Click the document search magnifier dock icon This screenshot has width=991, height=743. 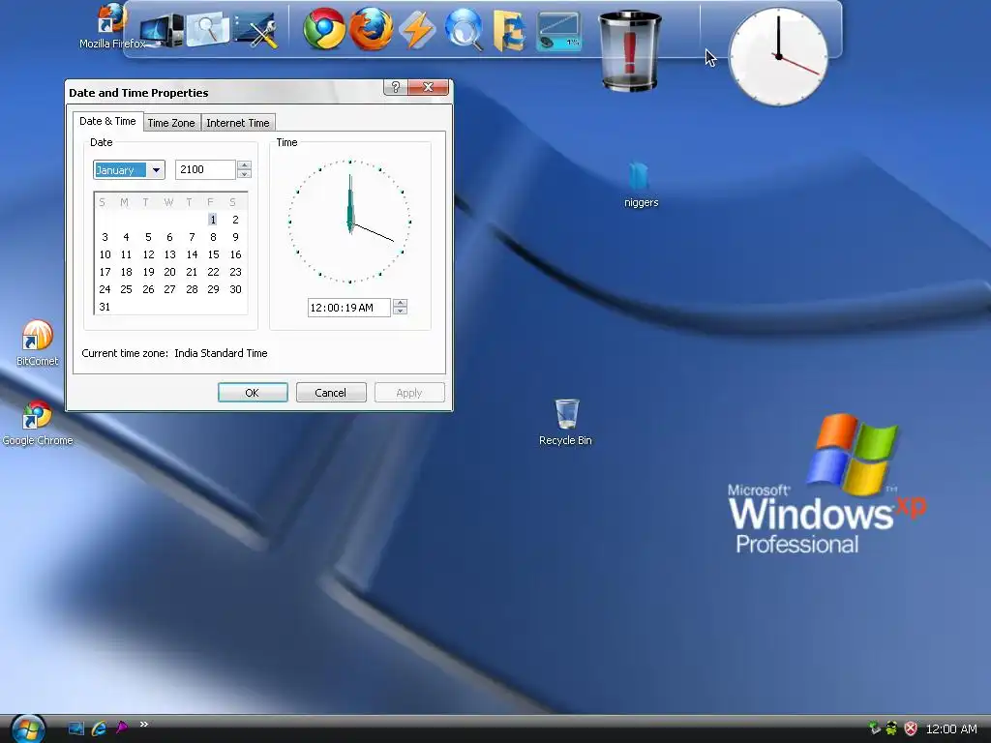(x=207, y=29)
